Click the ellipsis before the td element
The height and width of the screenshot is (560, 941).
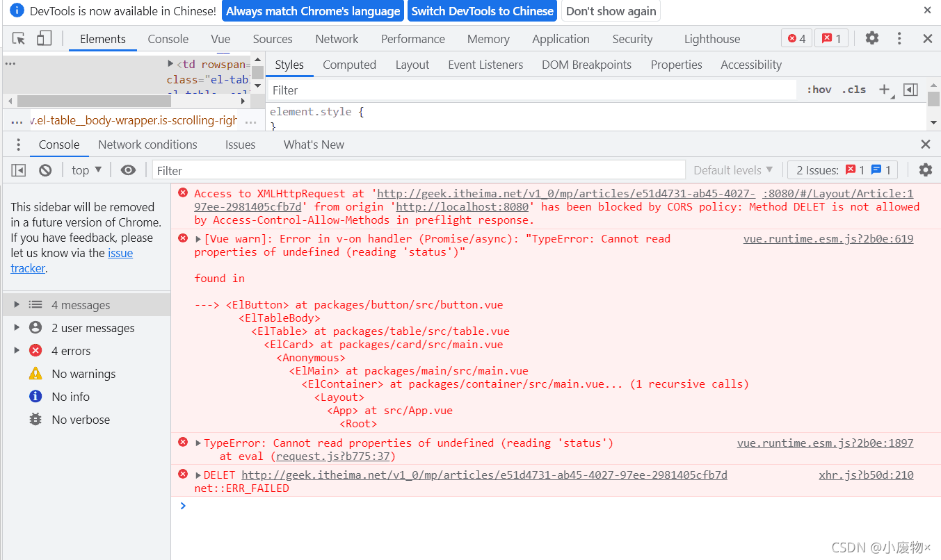10,63
